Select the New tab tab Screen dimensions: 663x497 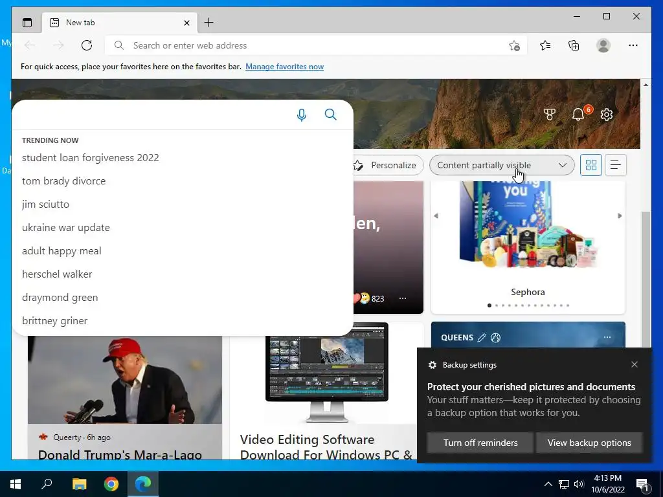(120, 23)
